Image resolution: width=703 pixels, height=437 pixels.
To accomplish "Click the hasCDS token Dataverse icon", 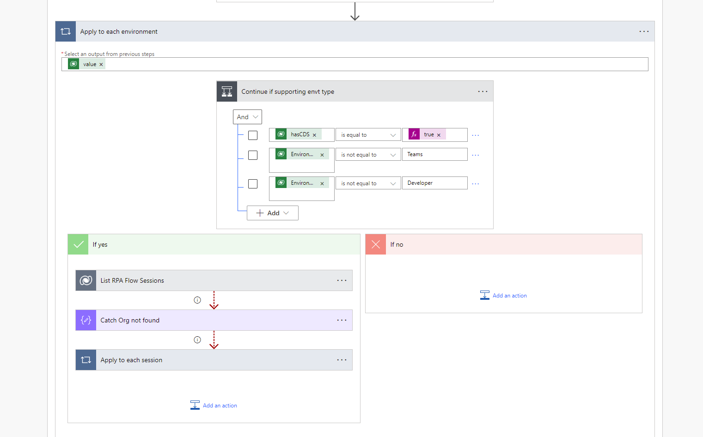I will pyautogui.click(x=281, y=134).
